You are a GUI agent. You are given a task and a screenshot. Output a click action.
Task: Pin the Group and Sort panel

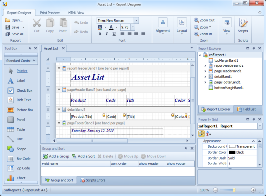[x=186, y=148]
